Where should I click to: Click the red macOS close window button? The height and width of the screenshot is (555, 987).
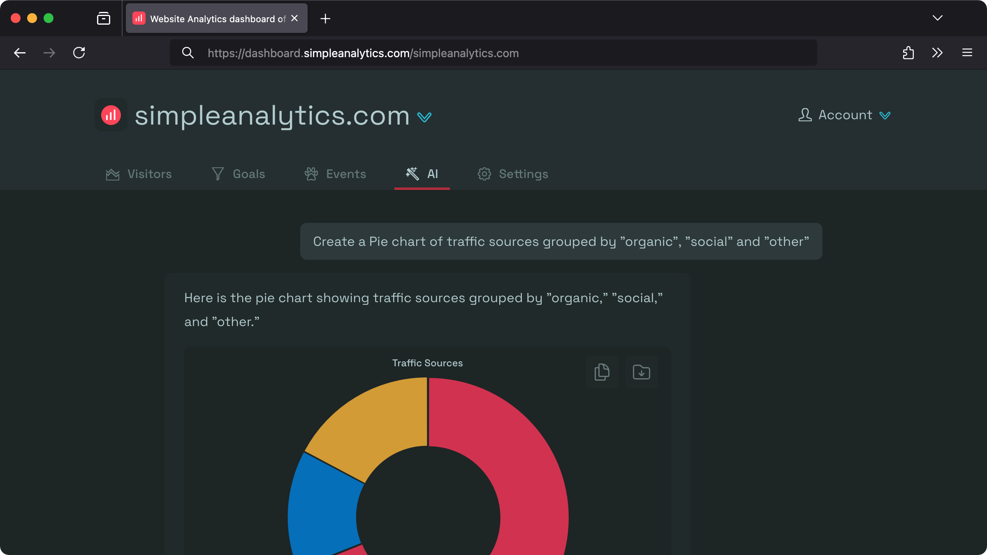click(16, 18)
